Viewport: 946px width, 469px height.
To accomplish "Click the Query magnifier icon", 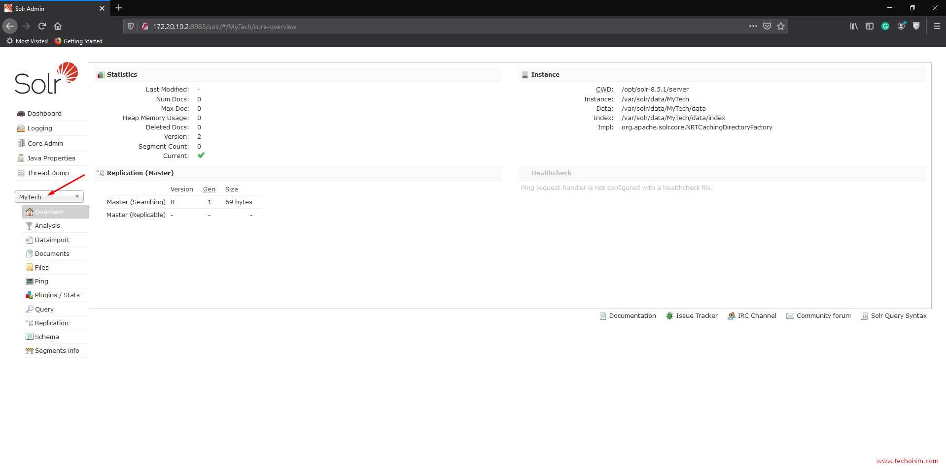I will point(30,309).
